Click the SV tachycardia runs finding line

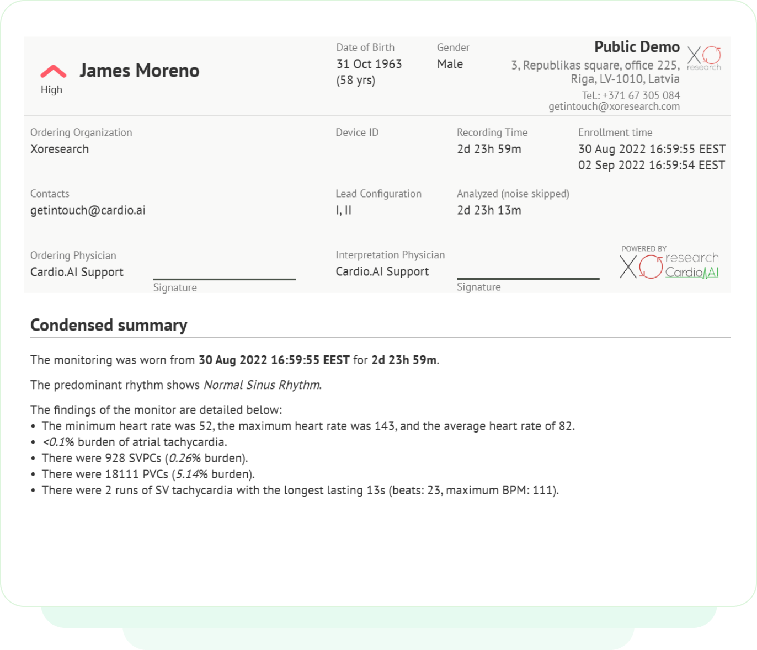point(300,490)
